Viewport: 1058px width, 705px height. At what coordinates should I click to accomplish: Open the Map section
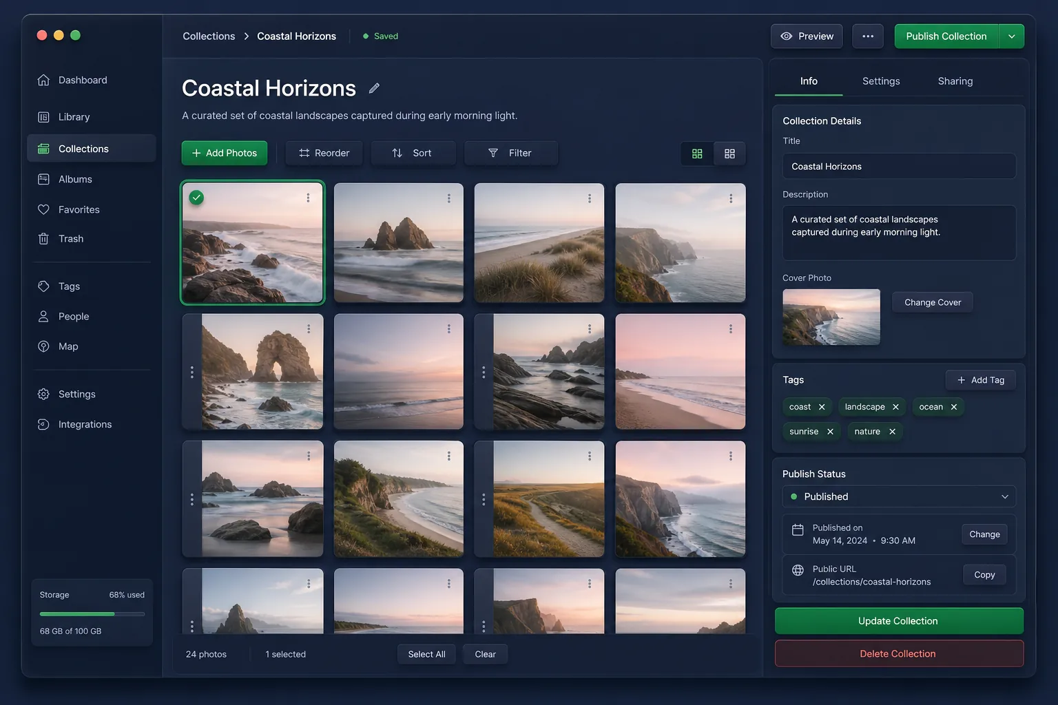click(x=91, y=346)
